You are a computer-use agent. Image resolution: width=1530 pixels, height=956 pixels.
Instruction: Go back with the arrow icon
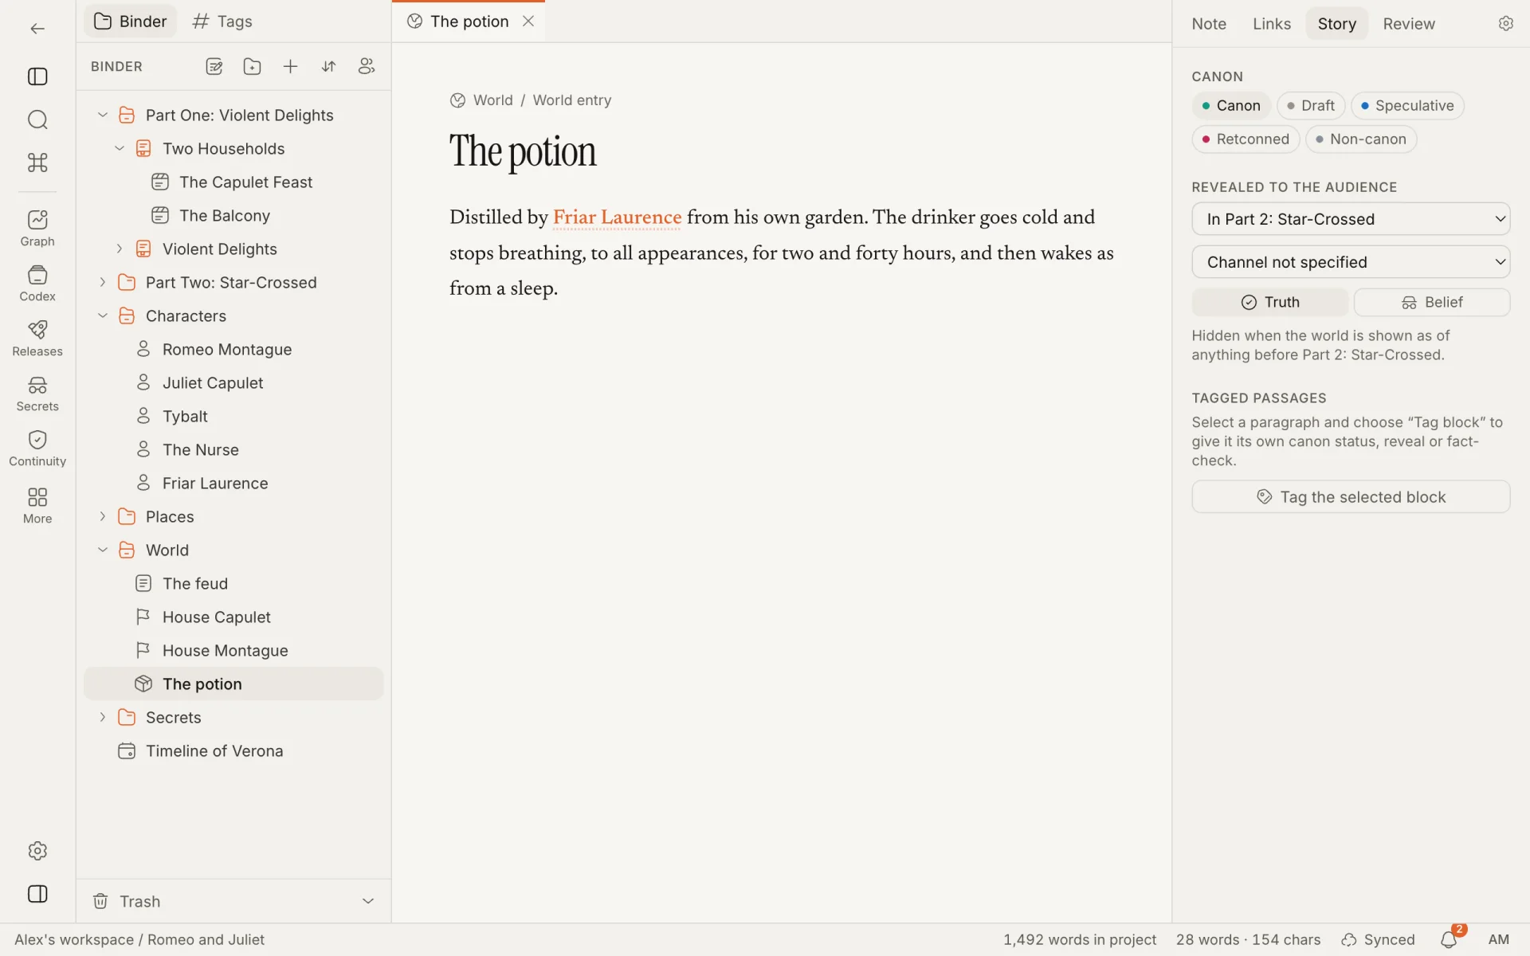pos(37,29)
